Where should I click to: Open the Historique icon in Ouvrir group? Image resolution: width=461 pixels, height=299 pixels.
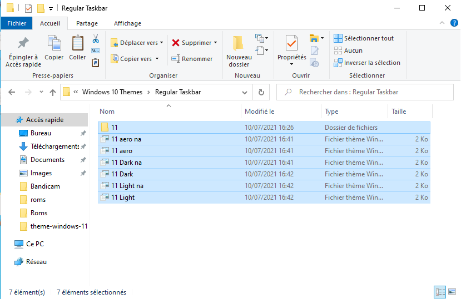[315, 63]
